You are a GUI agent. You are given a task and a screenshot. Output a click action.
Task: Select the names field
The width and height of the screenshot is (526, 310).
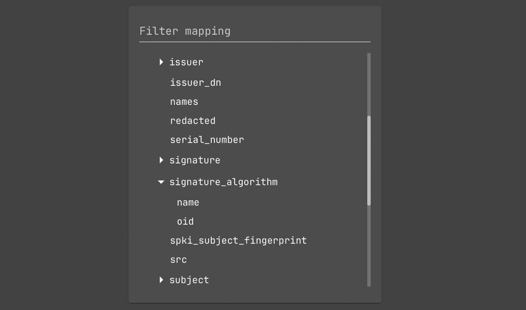[x=184, y=102]
